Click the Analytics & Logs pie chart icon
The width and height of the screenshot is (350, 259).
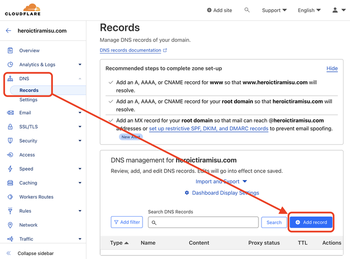(x=10, y=64)
